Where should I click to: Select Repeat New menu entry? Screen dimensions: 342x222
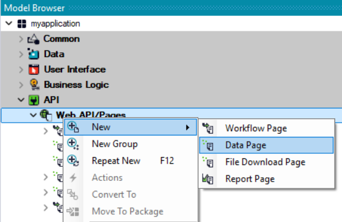pyautogui.click(x=131, y=161)
